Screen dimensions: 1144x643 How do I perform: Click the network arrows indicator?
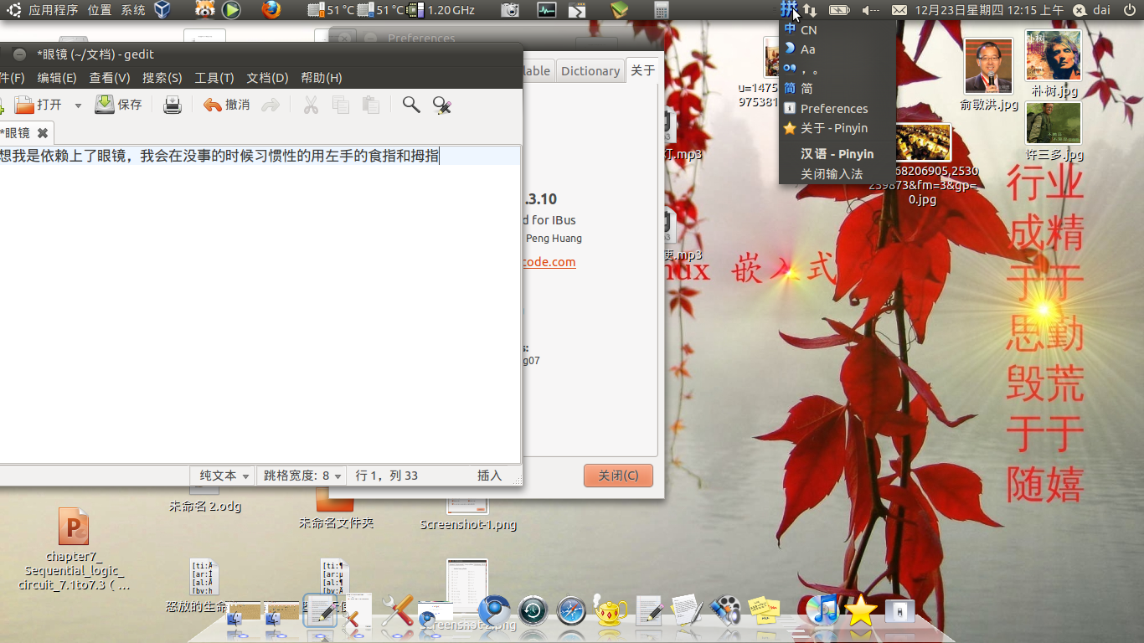coord(810,10)
